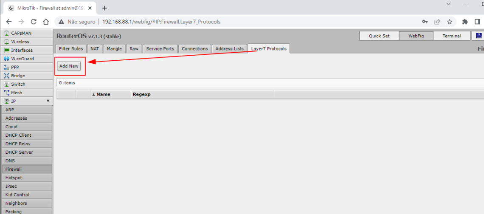Viewport: 484px width, 214px height.
Task: Open the Raw tab
Action: pos(134,48)
